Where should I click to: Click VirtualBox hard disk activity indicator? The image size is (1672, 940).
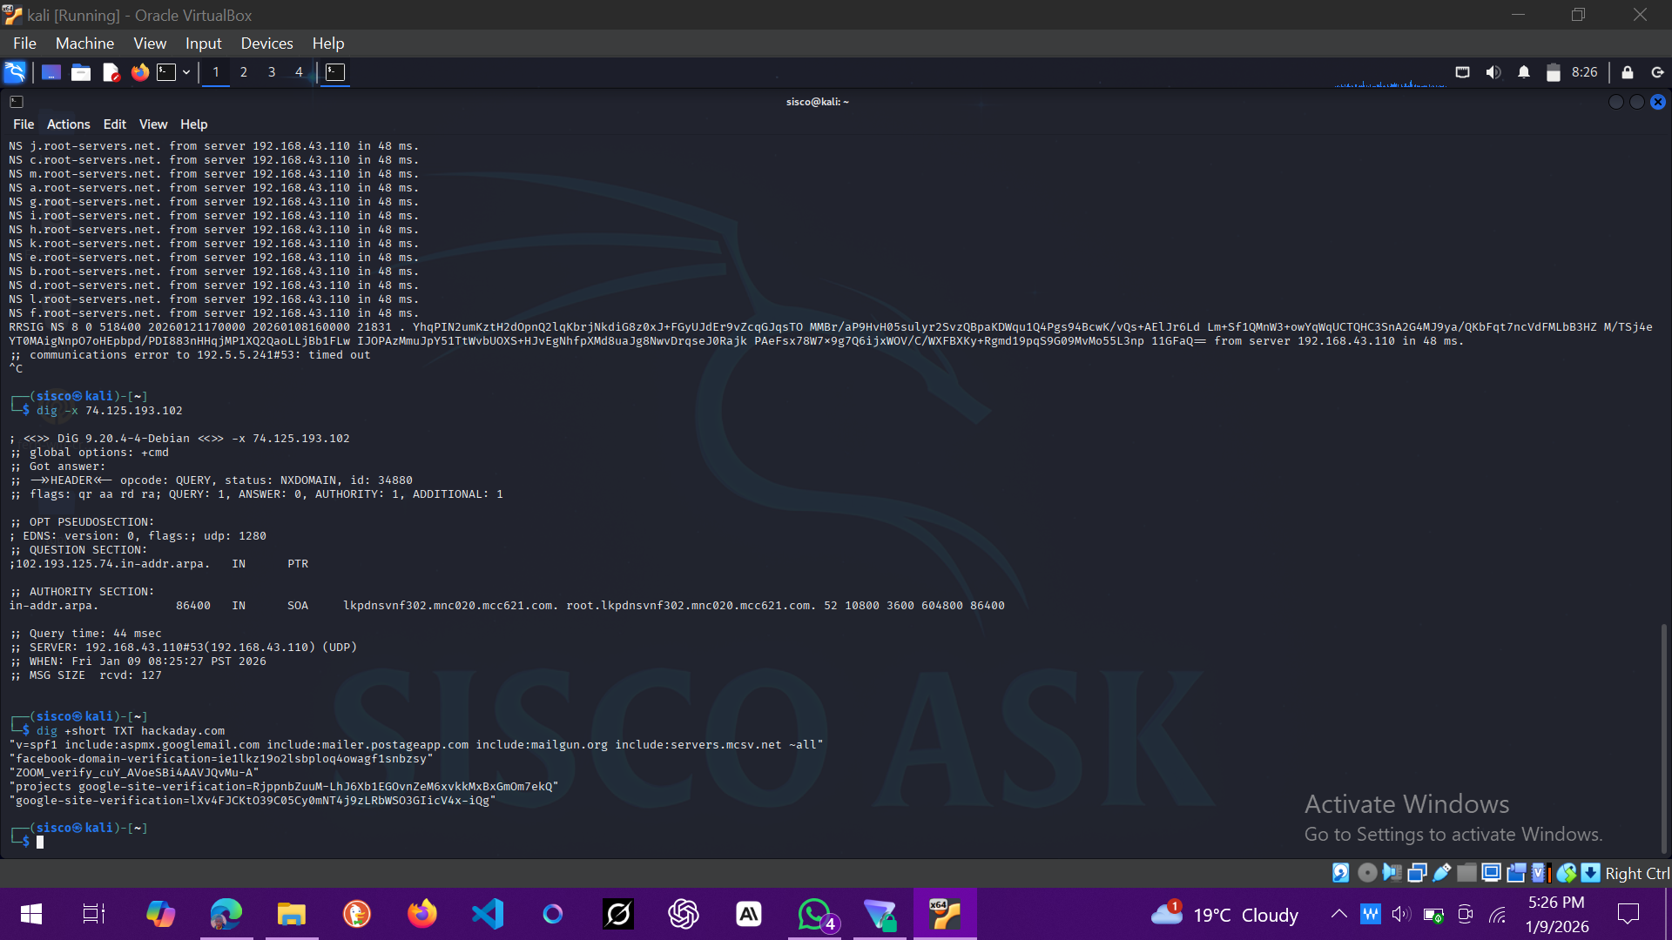coord(1341,873)
